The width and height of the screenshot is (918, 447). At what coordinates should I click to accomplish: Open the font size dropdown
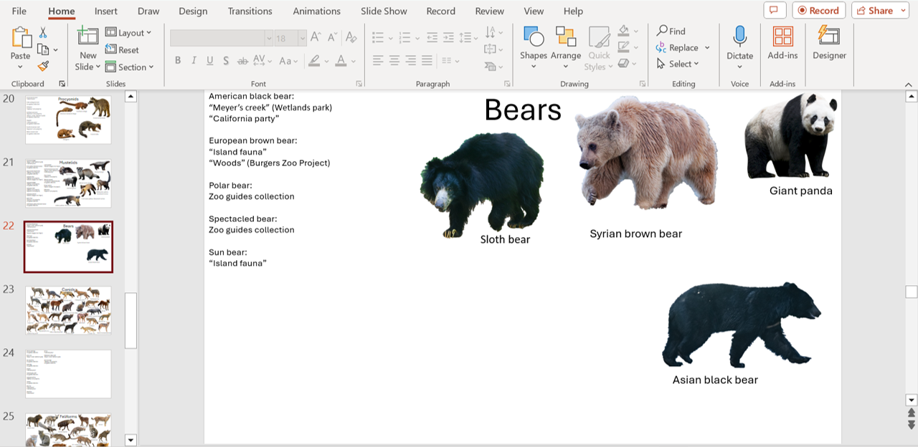point(302,39)
